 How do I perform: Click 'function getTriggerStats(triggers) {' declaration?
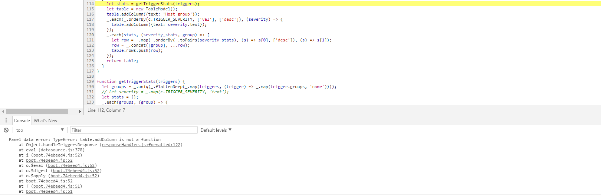(141, 81)
